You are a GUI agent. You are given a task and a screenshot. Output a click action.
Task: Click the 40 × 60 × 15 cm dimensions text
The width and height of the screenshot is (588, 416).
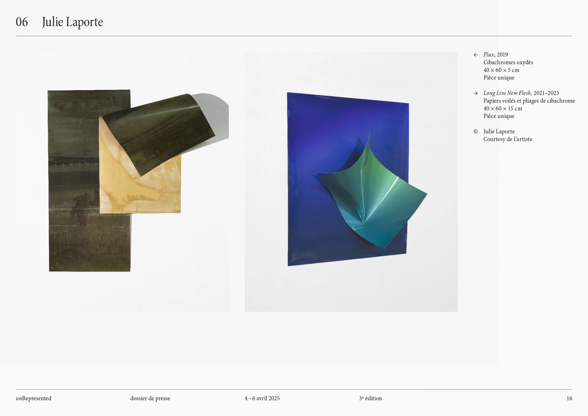503,108
